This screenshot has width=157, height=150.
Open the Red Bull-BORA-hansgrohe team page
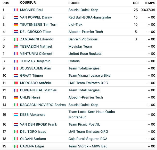[x=90, y=17]
